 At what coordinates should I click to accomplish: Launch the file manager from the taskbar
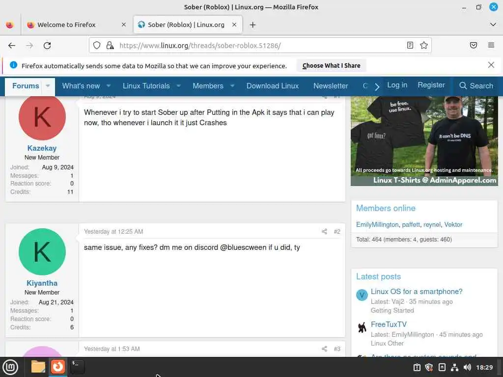tap(38, 367)
